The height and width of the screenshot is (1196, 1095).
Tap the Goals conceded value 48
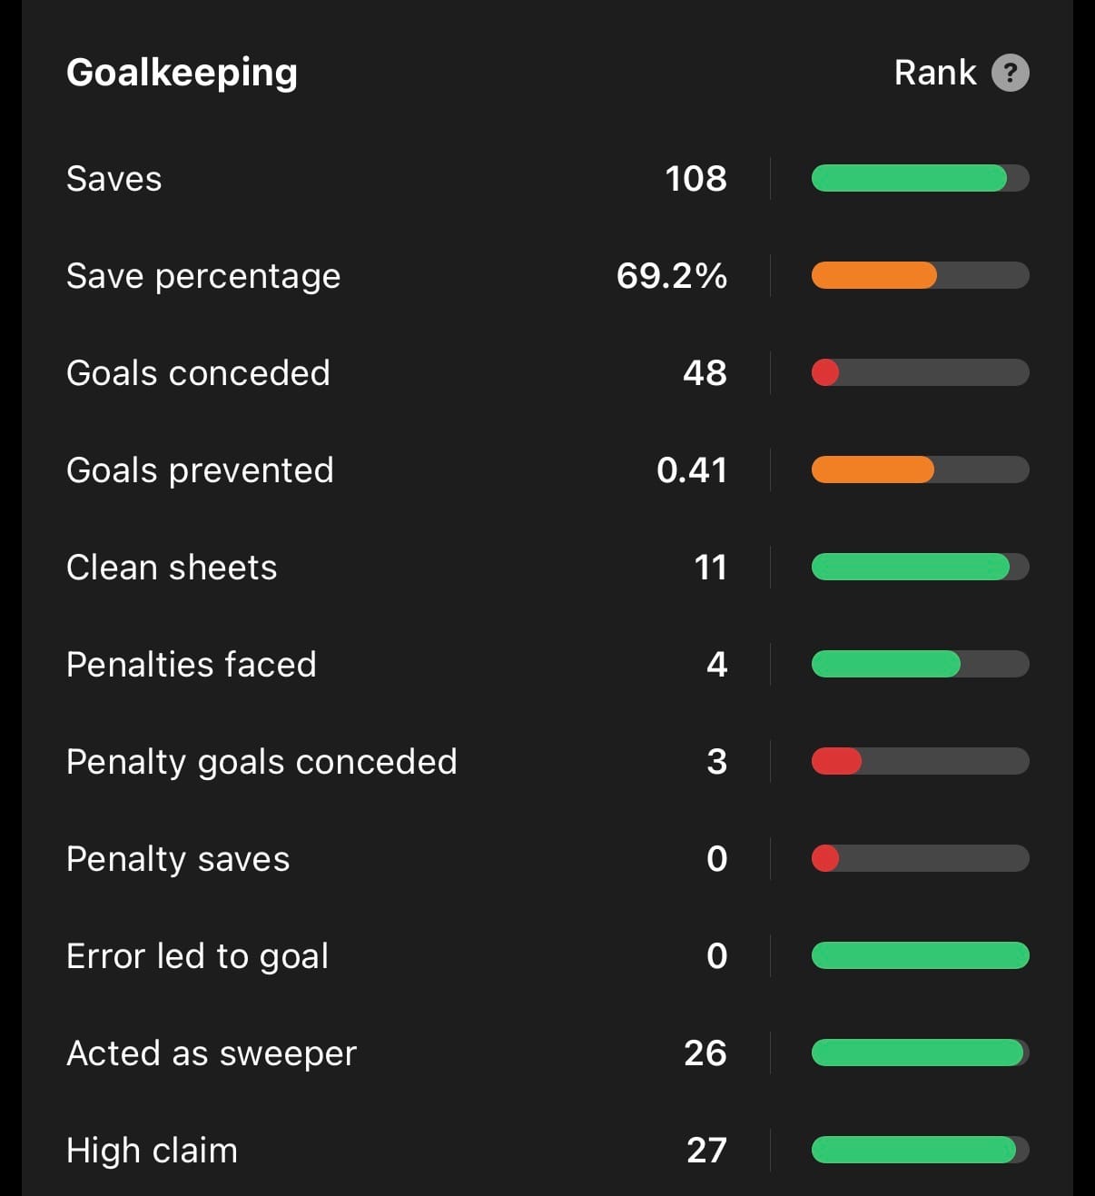point(705,373)
